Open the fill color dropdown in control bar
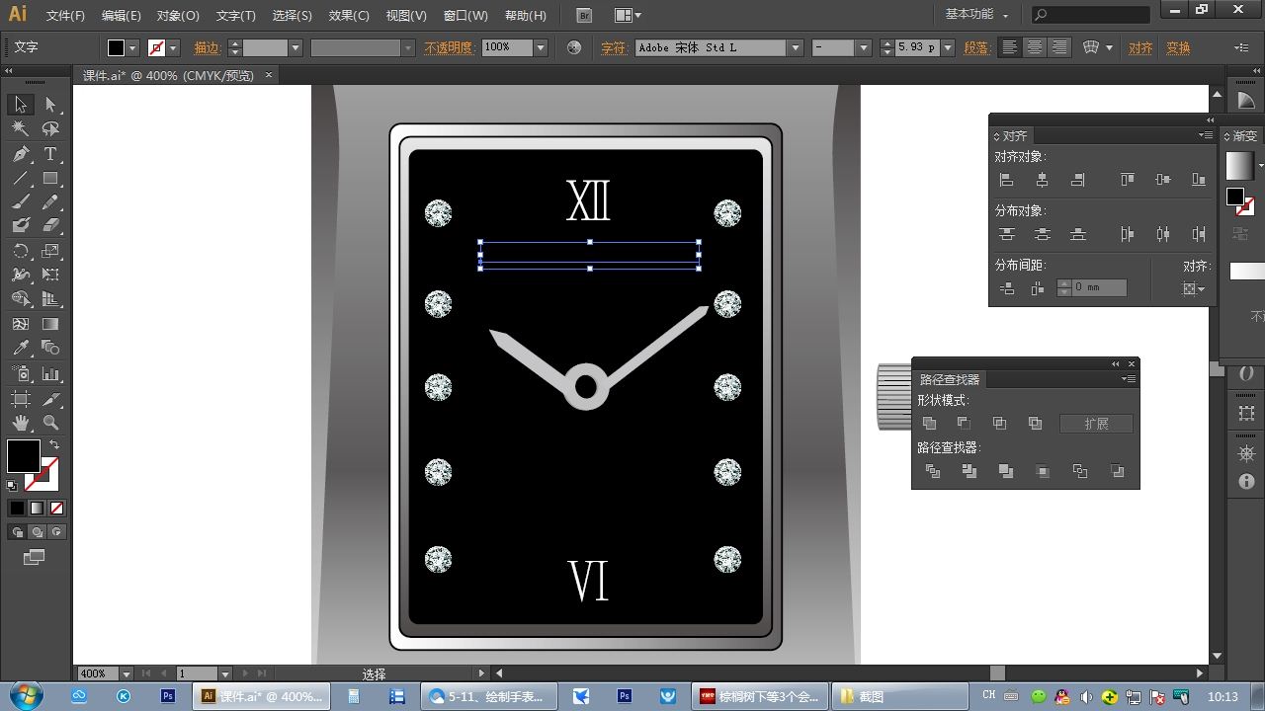Viewport: 1265px width, 711px height. [x=133, y=47]
